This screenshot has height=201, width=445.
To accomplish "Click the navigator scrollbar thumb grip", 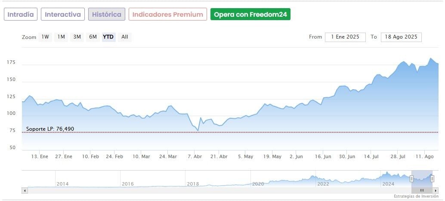I will (x=422, y=190).
